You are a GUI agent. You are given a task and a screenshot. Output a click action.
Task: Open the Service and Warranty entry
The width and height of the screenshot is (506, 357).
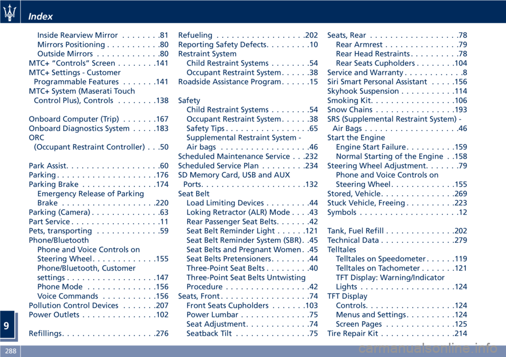(x=397, y=73)
